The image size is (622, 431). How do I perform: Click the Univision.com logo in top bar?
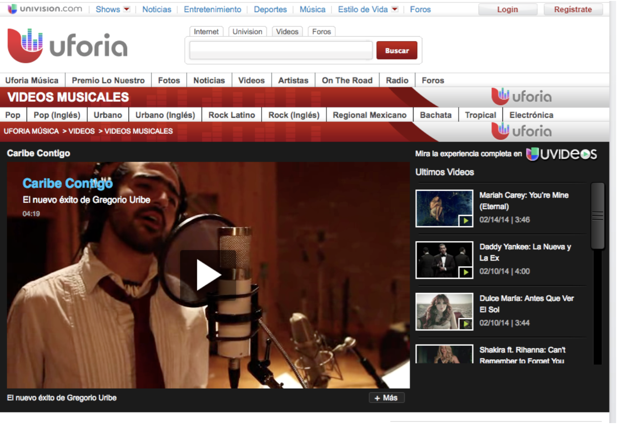click(45, 9)
